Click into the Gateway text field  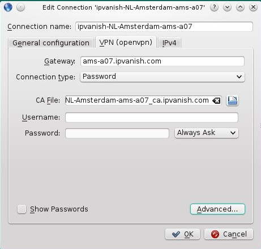tap(162, 61)
